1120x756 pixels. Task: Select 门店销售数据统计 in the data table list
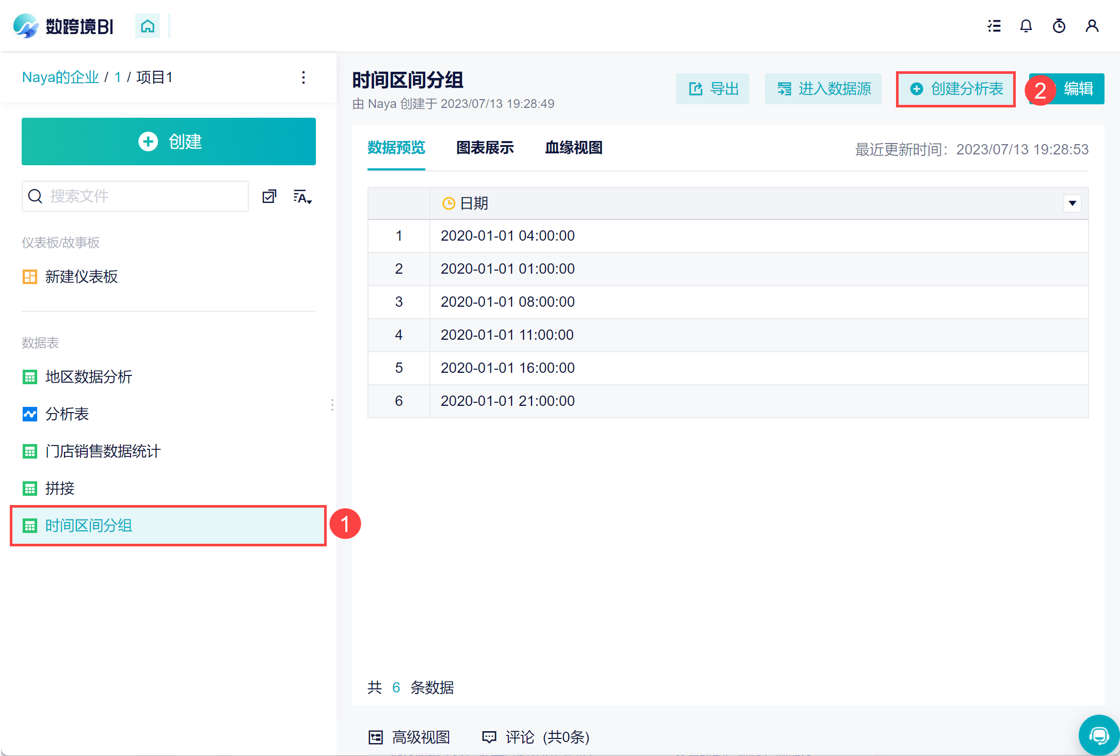(103, 451)
